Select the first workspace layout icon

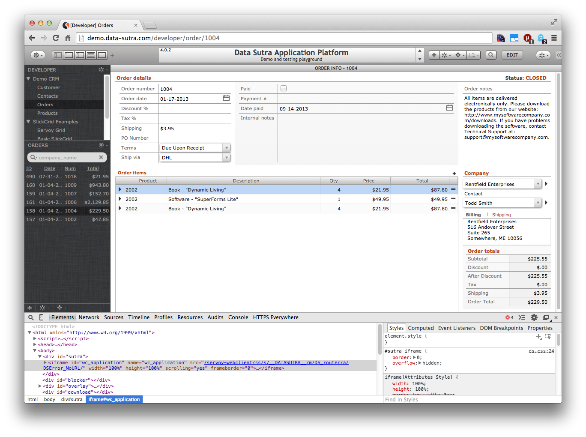57,55
